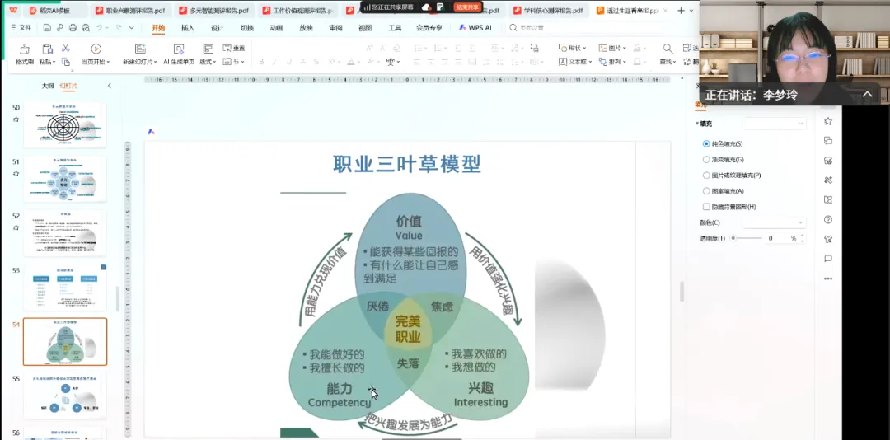
Task: Click the new tab plus button
Action: 682,10
